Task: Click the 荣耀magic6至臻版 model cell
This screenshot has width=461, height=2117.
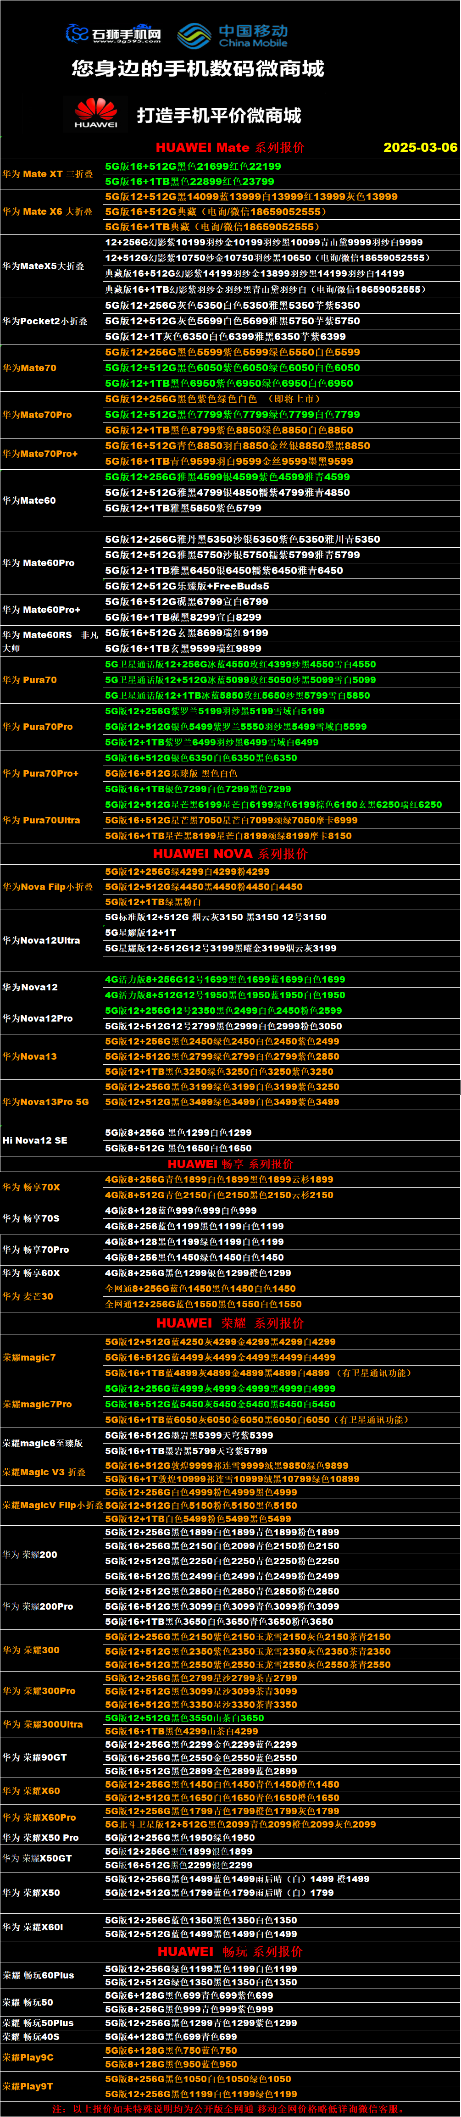Action: point(52,1443)
